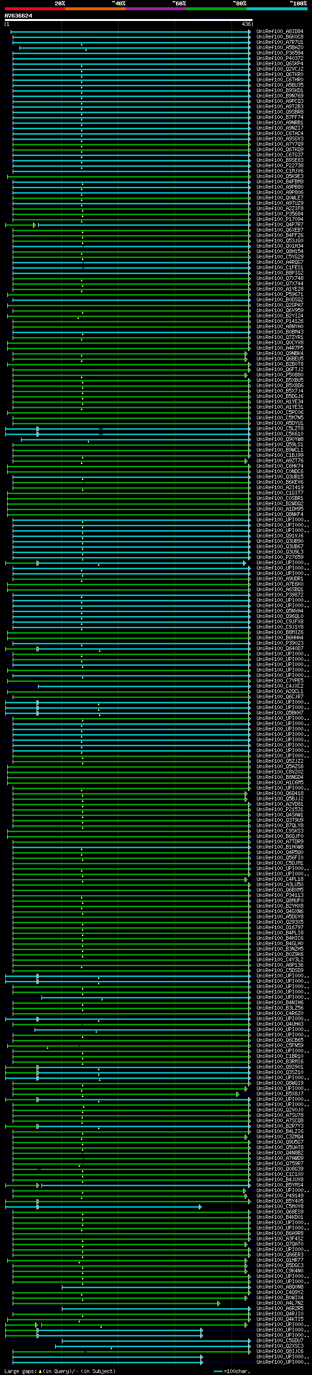This screenshot has width=312, height=1375.
Task: Select the UniRef100_P27659 entry
Action: point(280,557)
